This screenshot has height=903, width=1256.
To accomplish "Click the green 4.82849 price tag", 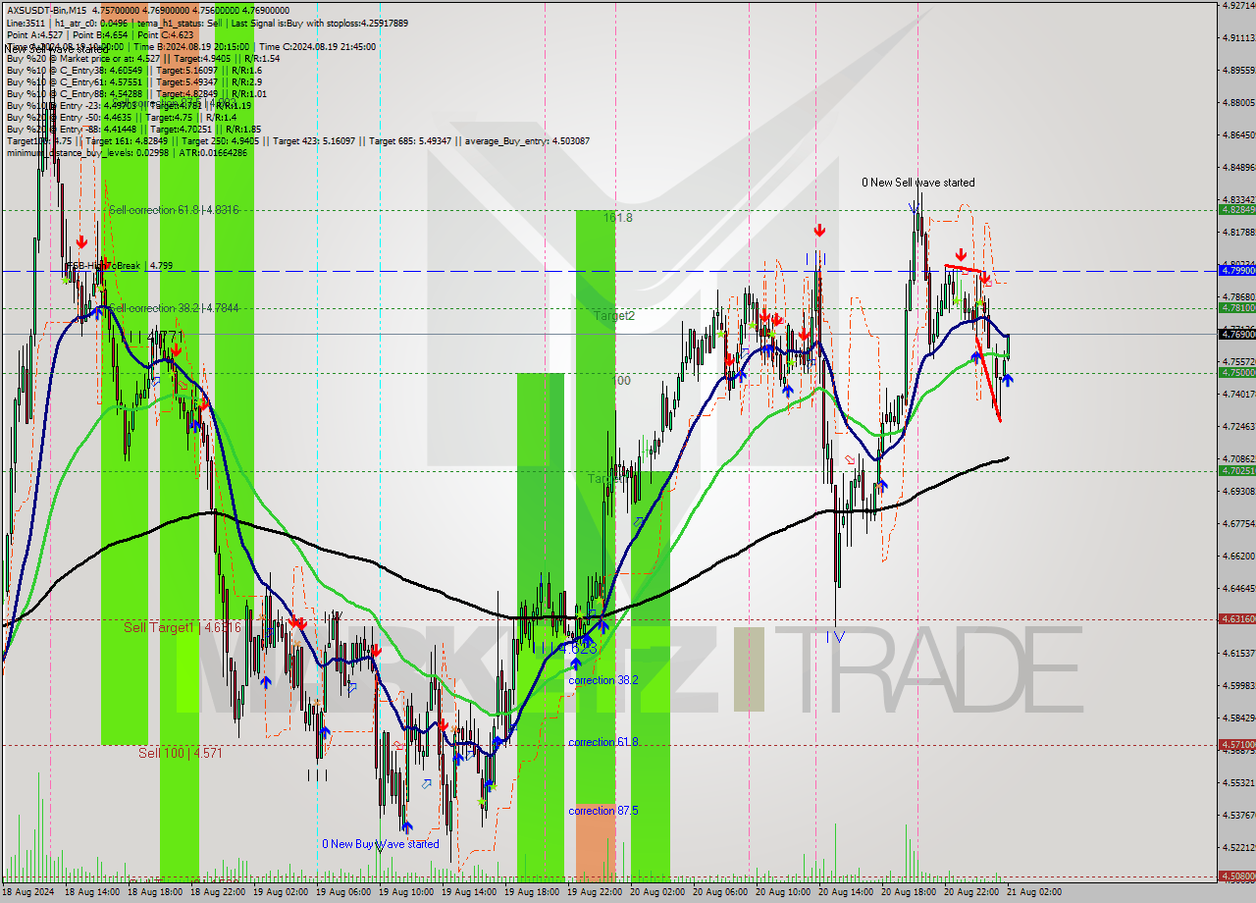I will point(1237,209).
